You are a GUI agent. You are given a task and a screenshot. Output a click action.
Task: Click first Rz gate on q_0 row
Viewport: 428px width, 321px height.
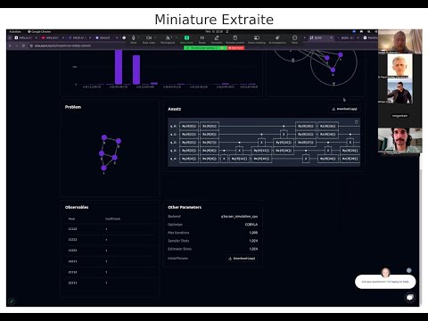pyautogui.click(x=210, y=127)
